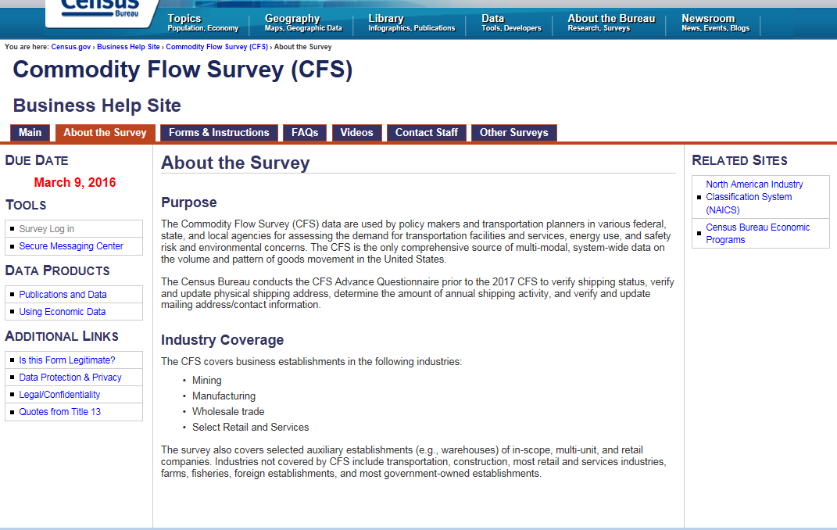Switch to the Main tab
The height and width of the screenshot is (530, 837).
point(30,133)
